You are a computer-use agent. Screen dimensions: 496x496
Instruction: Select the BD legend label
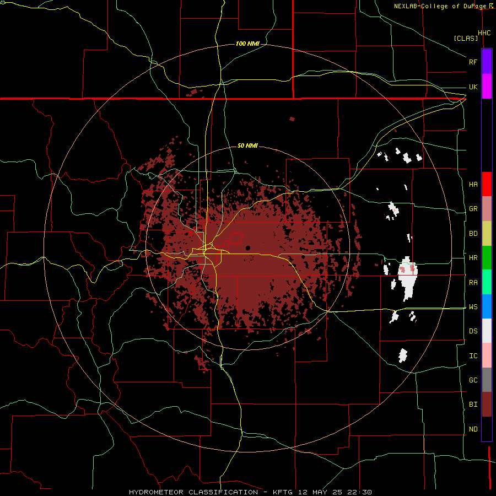click(473, 234)
